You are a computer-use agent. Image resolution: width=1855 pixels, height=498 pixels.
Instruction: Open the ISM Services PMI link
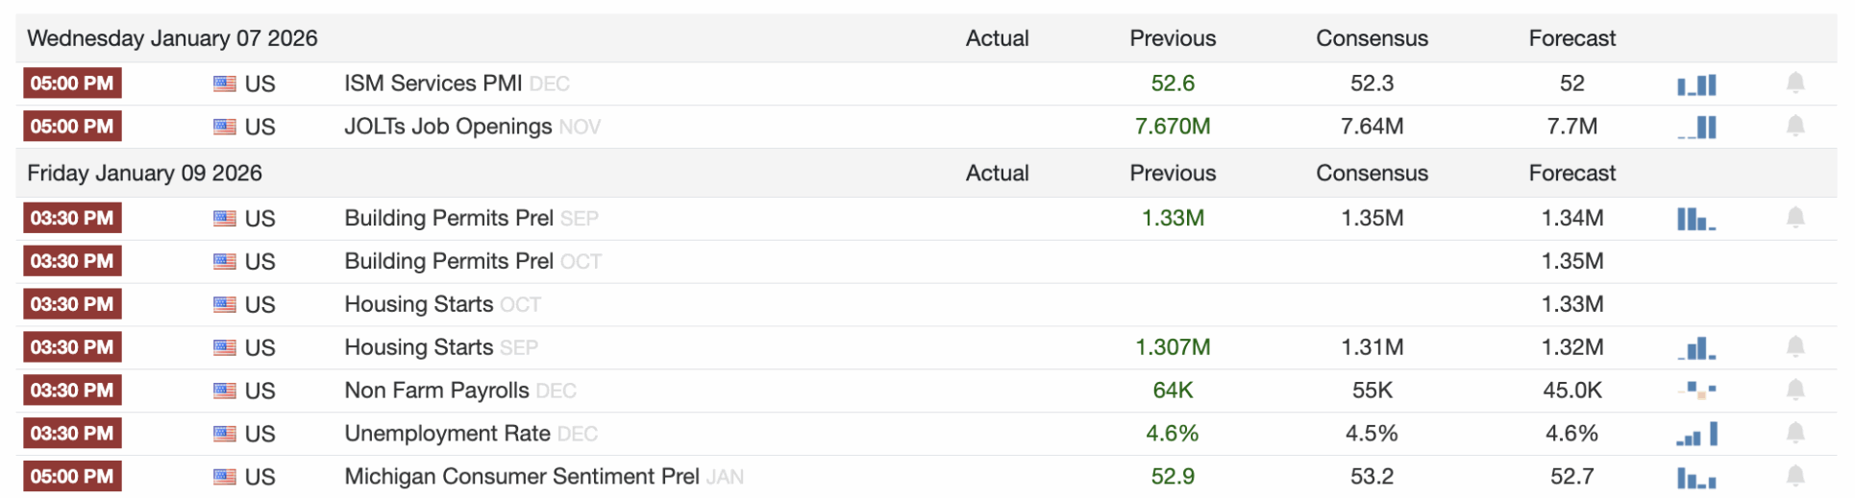pyautogui.click(x=433, y=83)
